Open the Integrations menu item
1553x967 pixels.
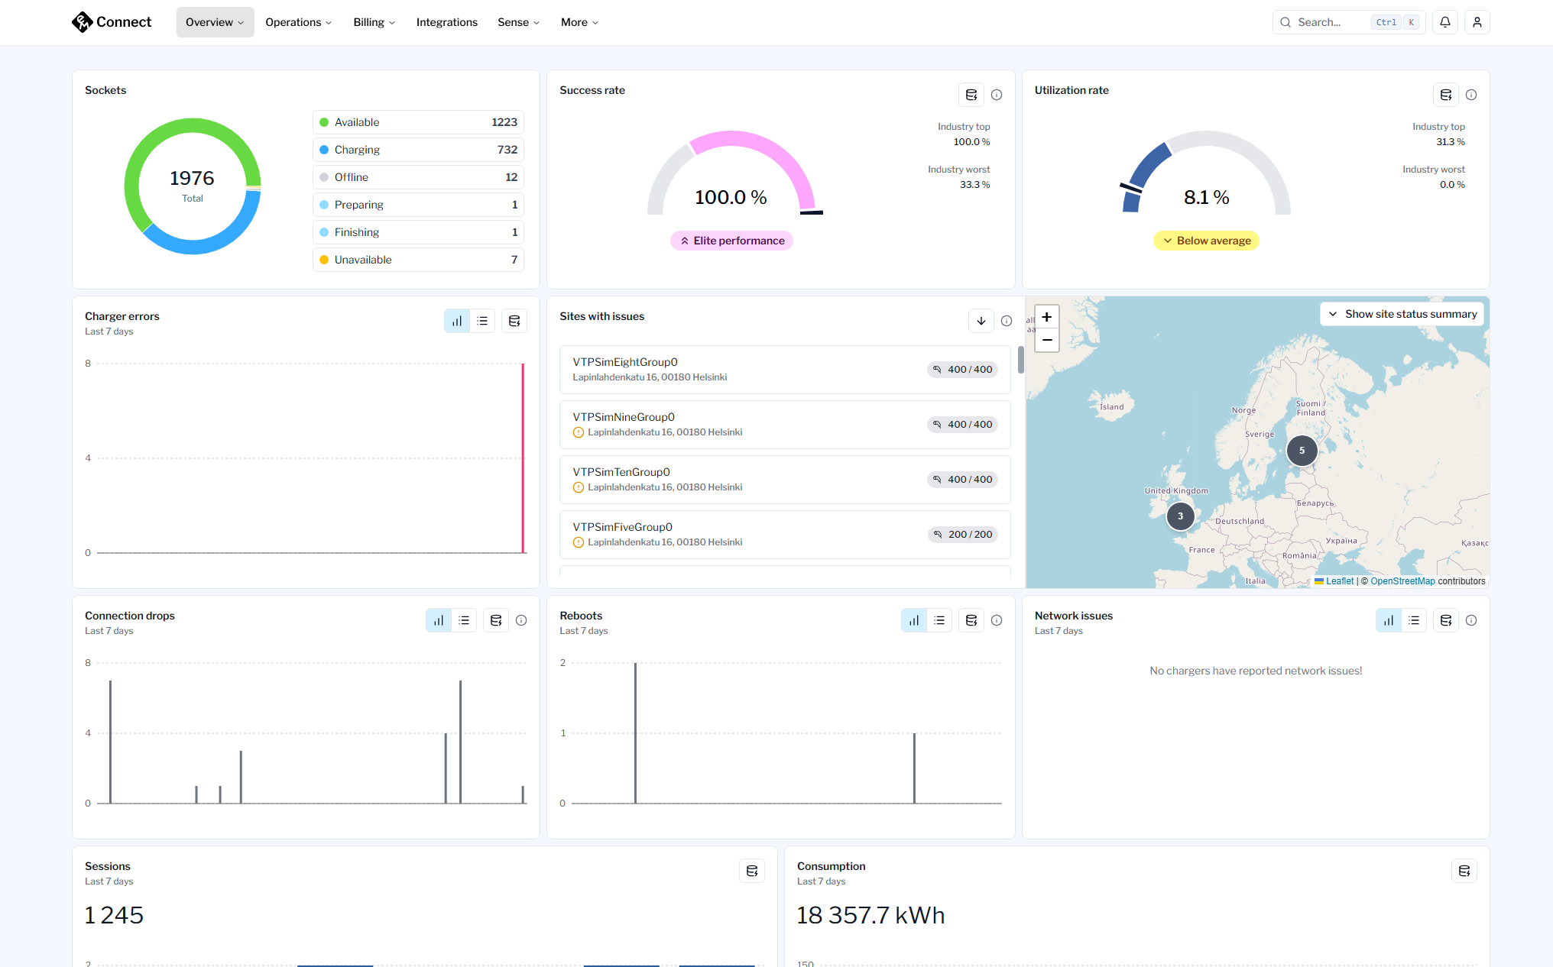(446, 22)
